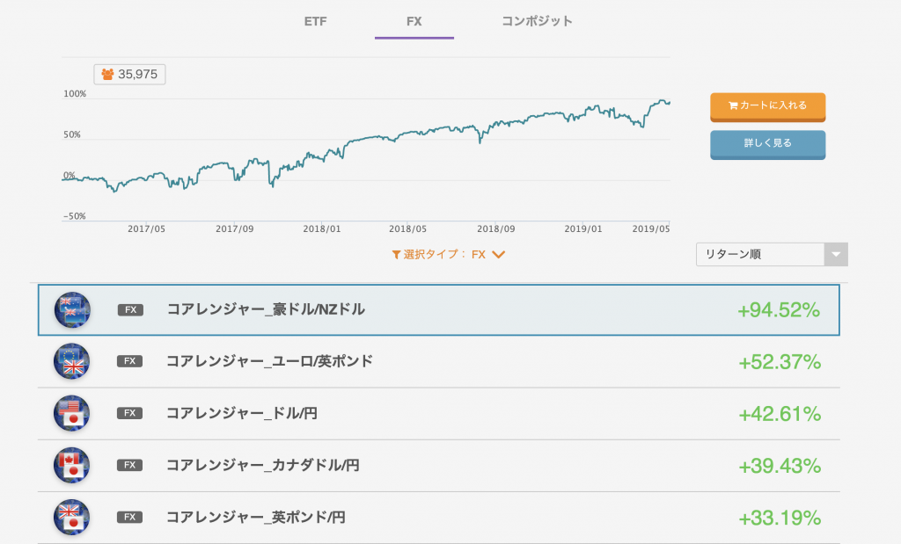Viewport: 901px width, 544px height.
Task: Click the Euro/GBP flag icon
Action: point(72,361)
